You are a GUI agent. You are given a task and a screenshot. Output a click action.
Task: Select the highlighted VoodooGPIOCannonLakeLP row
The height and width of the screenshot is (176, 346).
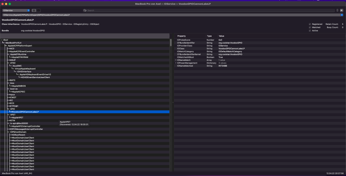[85, 112]
